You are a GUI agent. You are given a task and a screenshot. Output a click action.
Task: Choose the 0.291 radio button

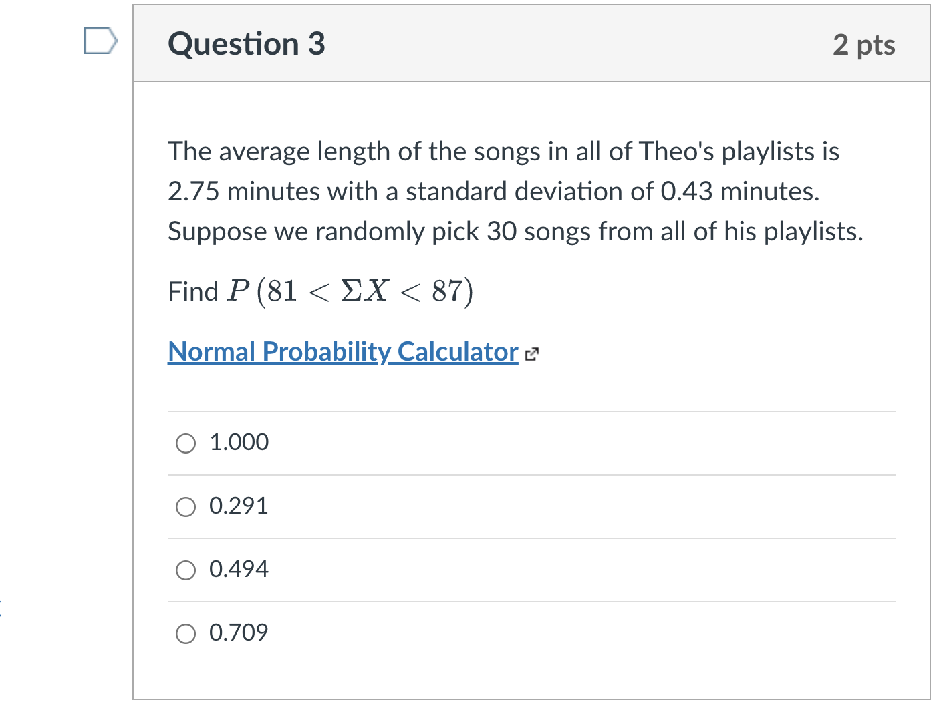click(x=186, y=507)
